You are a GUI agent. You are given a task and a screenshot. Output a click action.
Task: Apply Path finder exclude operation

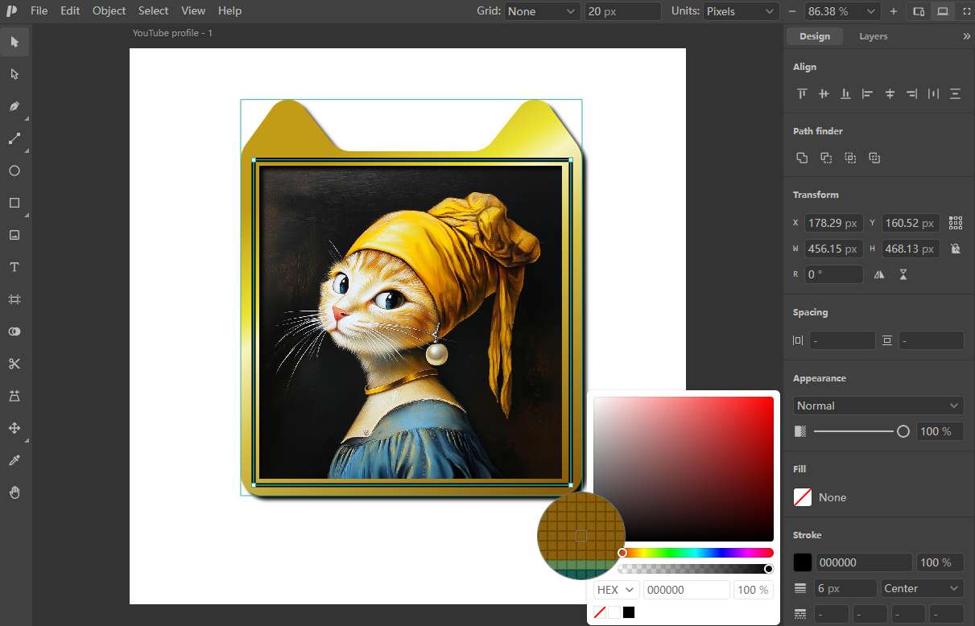click(x=874, y=158)
